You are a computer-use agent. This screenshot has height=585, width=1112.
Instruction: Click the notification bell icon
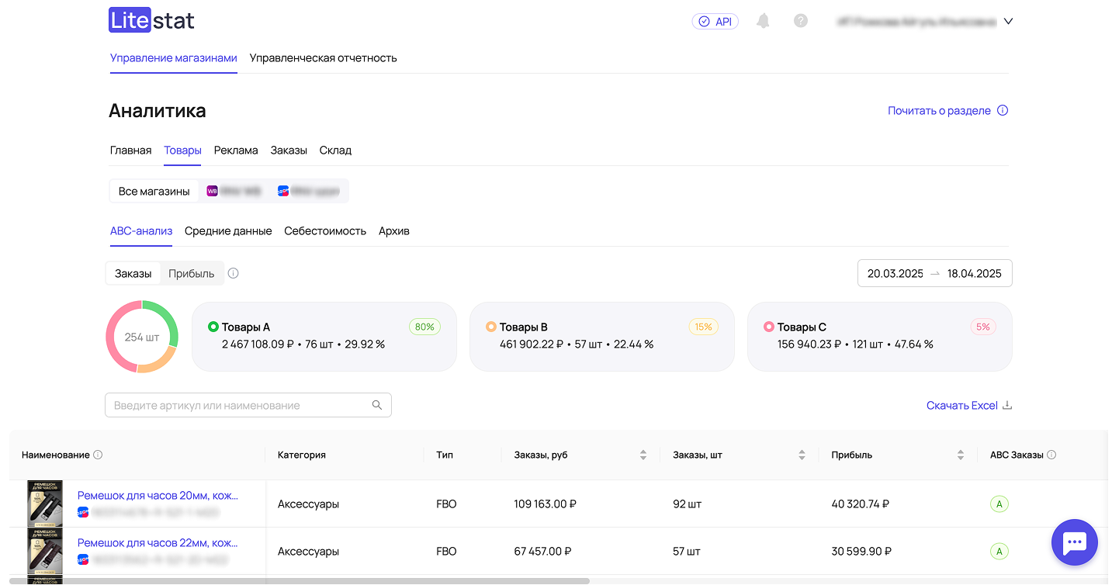coord(763,21)
